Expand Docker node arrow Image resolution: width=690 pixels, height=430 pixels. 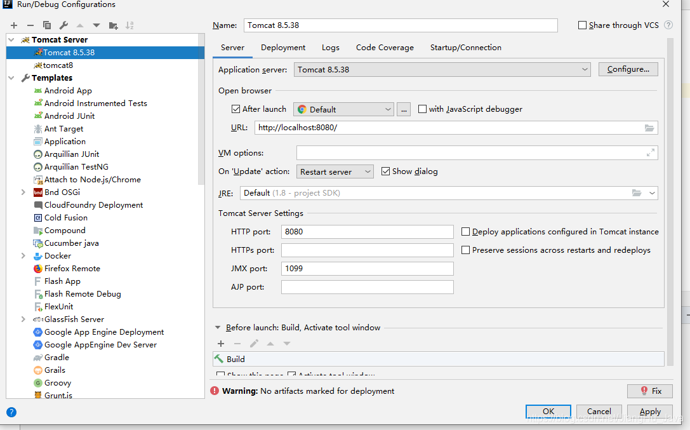coord(23,256)
